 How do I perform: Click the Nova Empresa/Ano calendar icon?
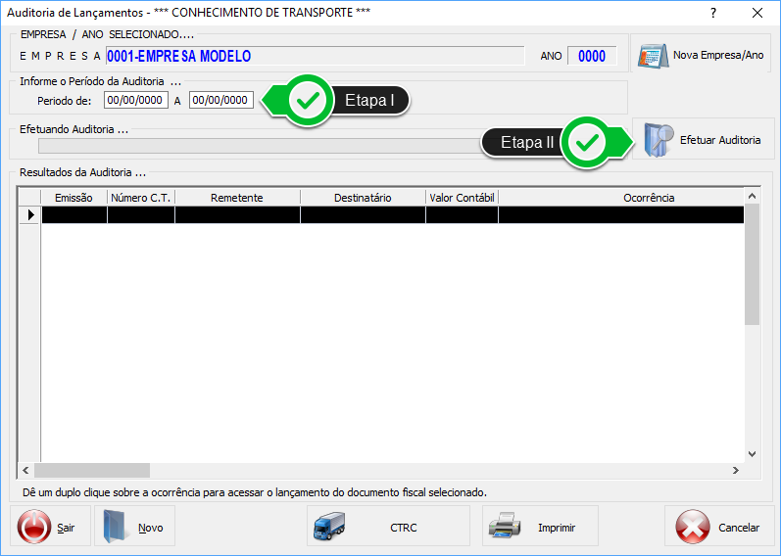pos(653,55)
